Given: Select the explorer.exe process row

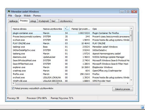Looking at the screenshot, I should click(71, 67).
